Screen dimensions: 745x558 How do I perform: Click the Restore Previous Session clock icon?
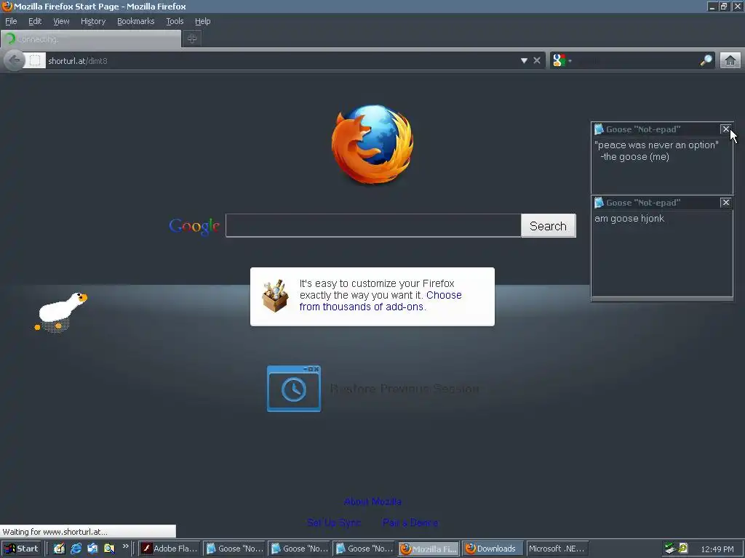click(x=294, y=389)
